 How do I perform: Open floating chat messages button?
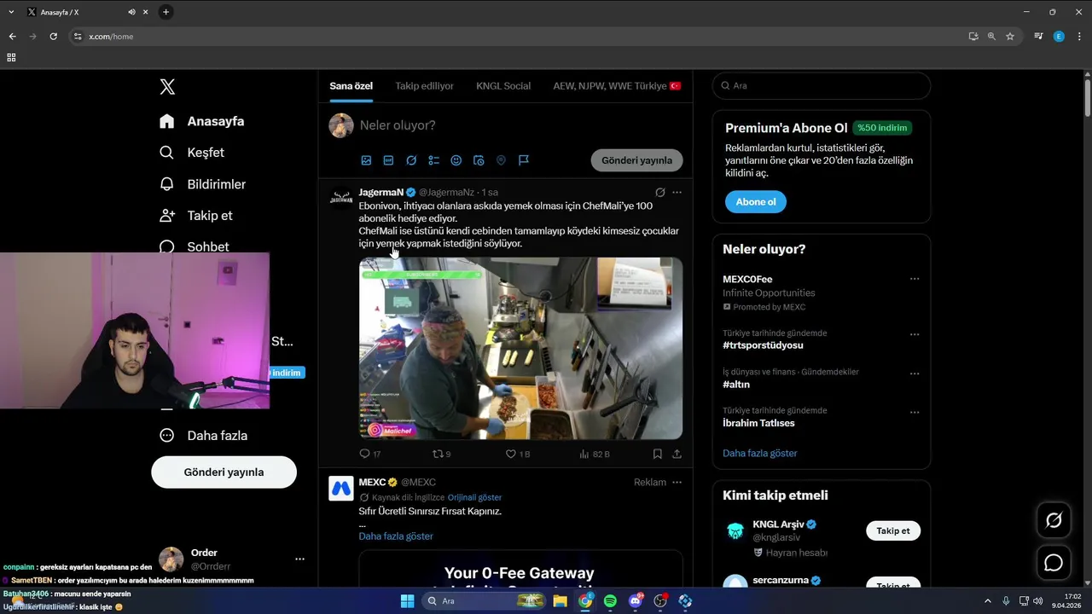1054,563
